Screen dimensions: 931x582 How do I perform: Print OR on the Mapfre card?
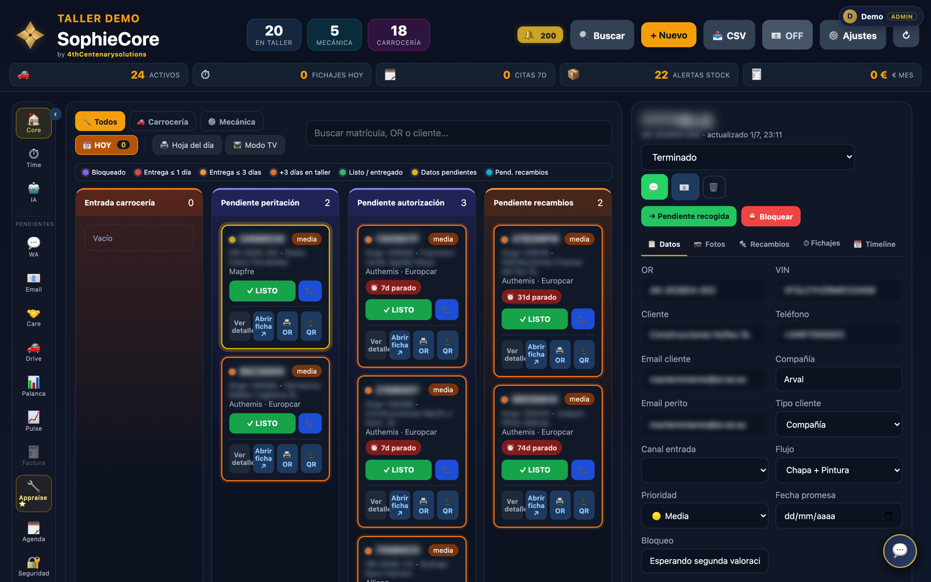click(287, 327)
